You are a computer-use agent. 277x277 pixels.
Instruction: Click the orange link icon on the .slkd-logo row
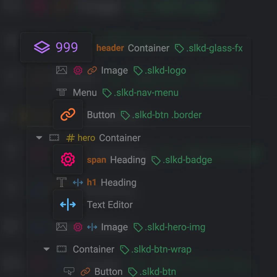pyautogui.click(x=92, y=70)
